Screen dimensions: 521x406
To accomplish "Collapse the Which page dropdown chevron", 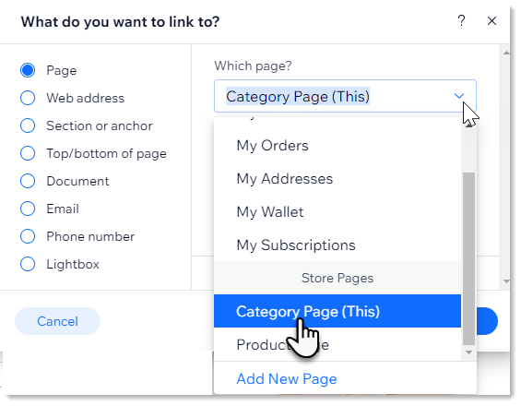I will click(x=459, y=96).
